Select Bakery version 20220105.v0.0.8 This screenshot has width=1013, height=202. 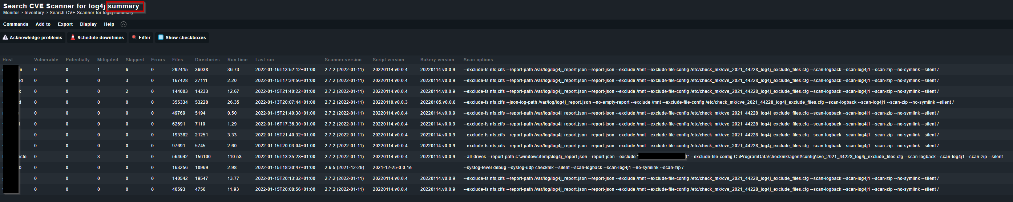click(438, 102)
